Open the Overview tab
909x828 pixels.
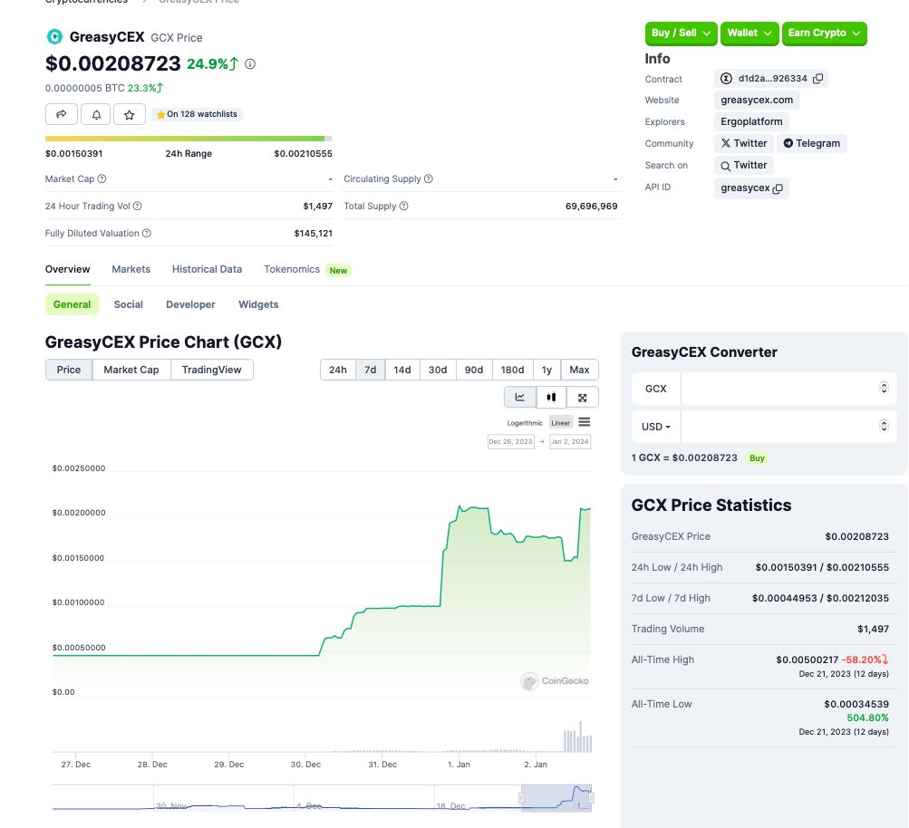(68, 269)
